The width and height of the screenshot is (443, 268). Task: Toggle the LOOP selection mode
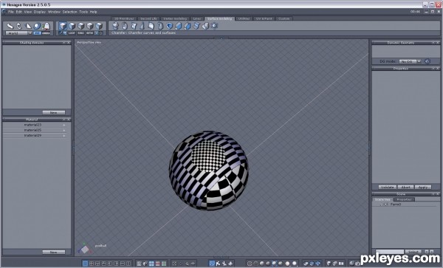pos(72,33)
